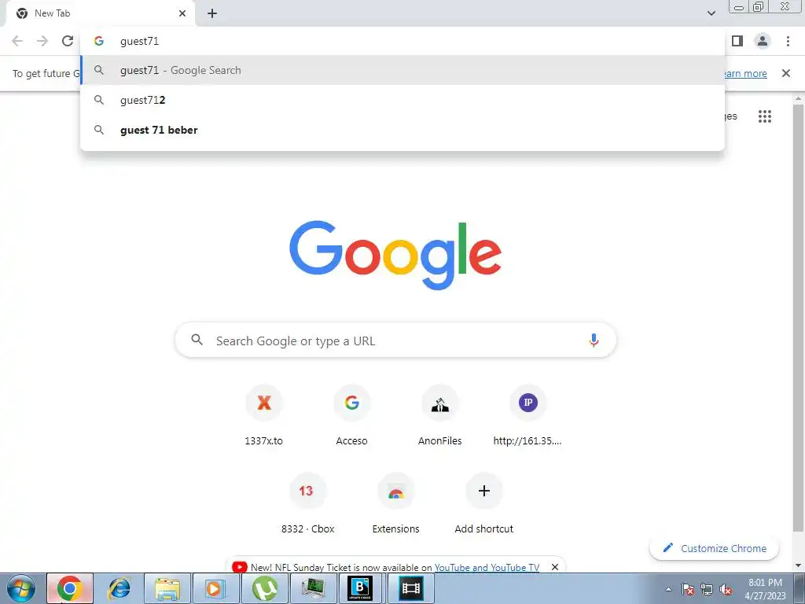Open the Extensions shortcut

point(396,504)
